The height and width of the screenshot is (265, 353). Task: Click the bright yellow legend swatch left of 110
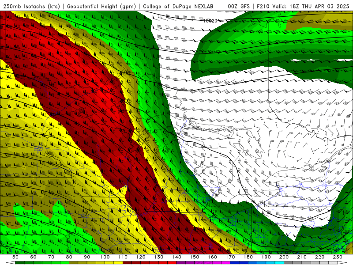click(118, 263)
